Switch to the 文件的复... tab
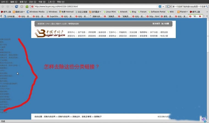Viewport: 209px width, 123px height. click(x=10, y=16)
